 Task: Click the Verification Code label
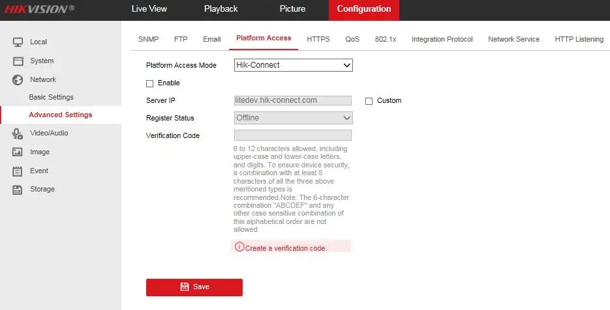pyautogui.click(x=173, y=135)
